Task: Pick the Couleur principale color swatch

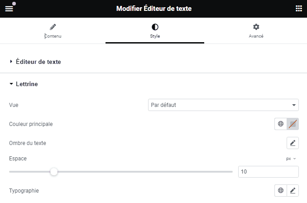Action: [293, 124]
